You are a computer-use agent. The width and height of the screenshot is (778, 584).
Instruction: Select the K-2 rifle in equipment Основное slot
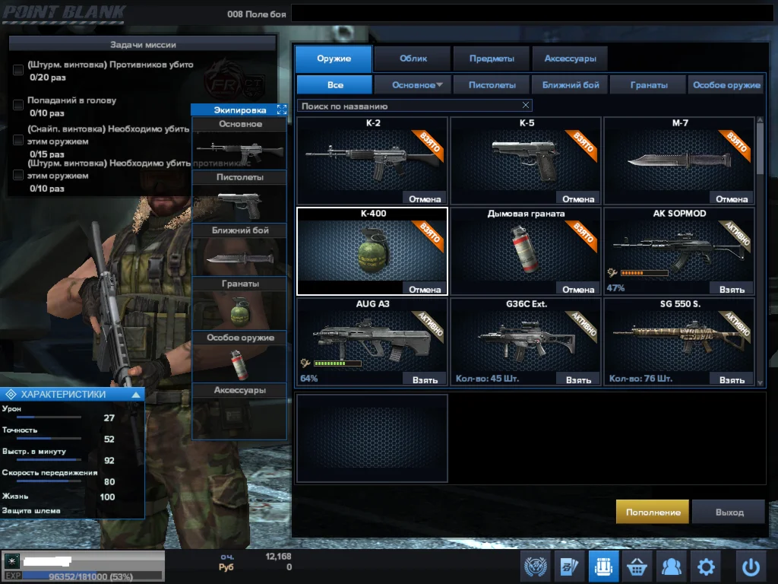[x=239, y=150]
